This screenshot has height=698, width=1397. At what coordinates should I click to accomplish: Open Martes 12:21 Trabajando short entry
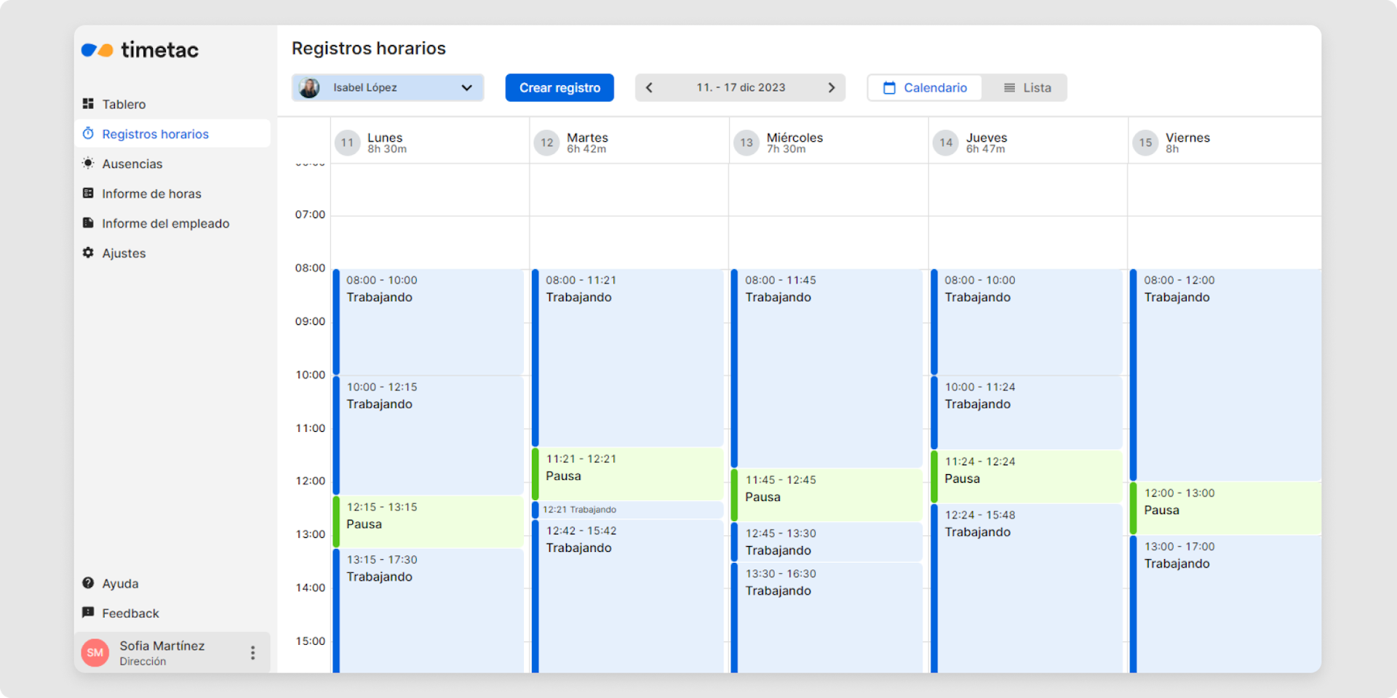(628, 510)
